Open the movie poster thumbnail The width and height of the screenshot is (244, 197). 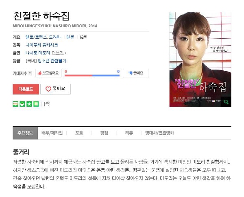tap(200, 59)
